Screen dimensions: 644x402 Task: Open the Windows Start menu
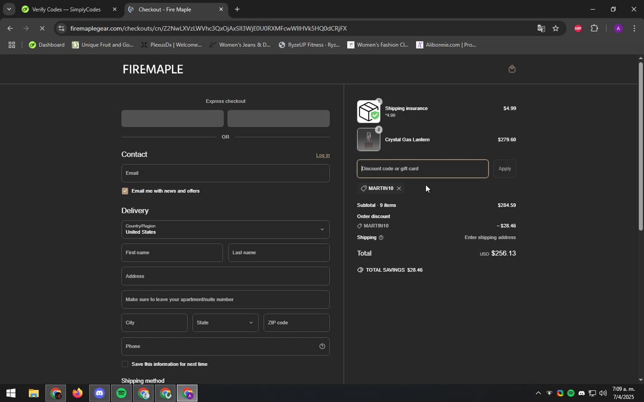[x=11, y=393]
